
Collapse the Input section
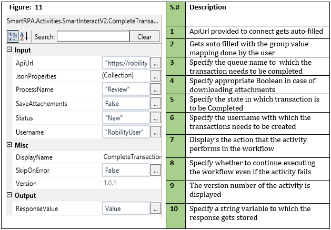(9, 50)
